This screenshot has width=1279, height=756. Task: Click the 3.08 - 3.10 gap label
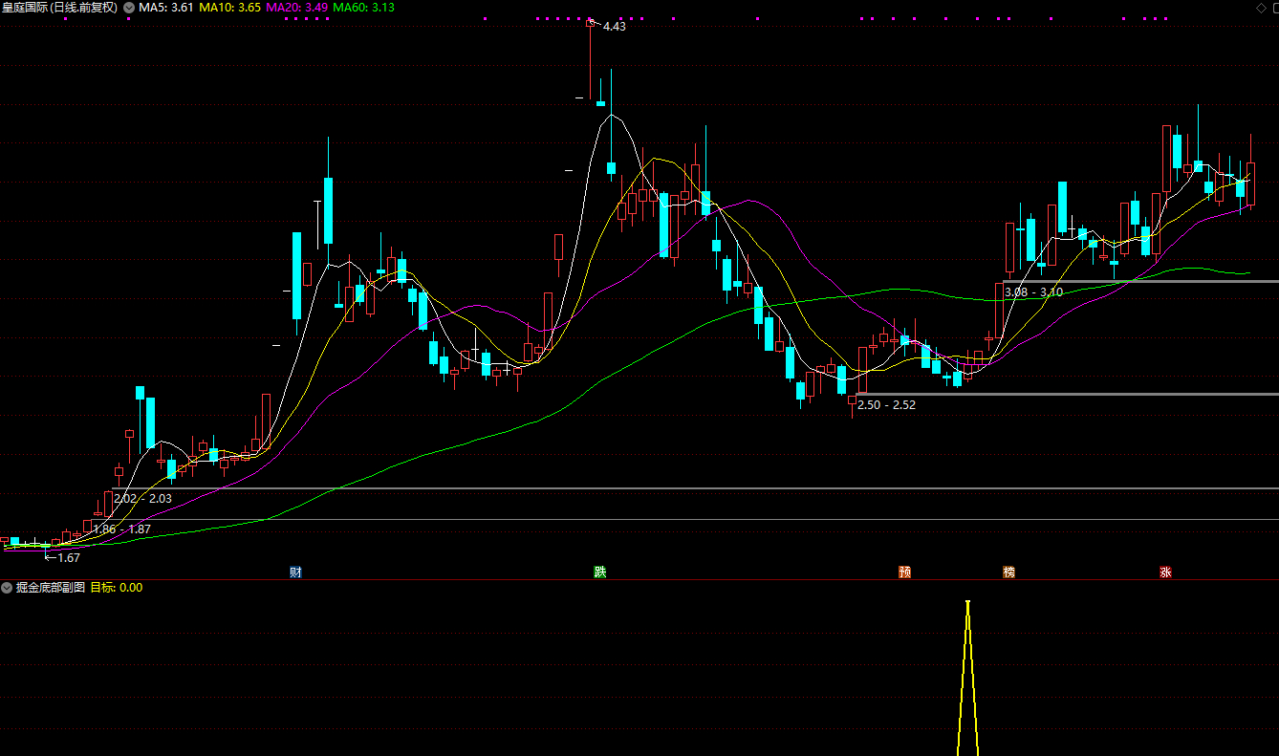tap(1033, 292)
